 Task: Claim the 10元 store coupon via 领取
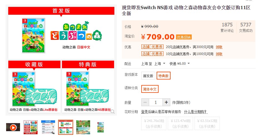(x=219, y=54)
